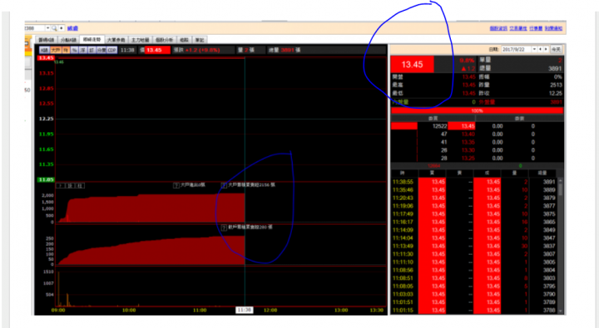Click the 昨量 value 2513

(x=556, y=85)
